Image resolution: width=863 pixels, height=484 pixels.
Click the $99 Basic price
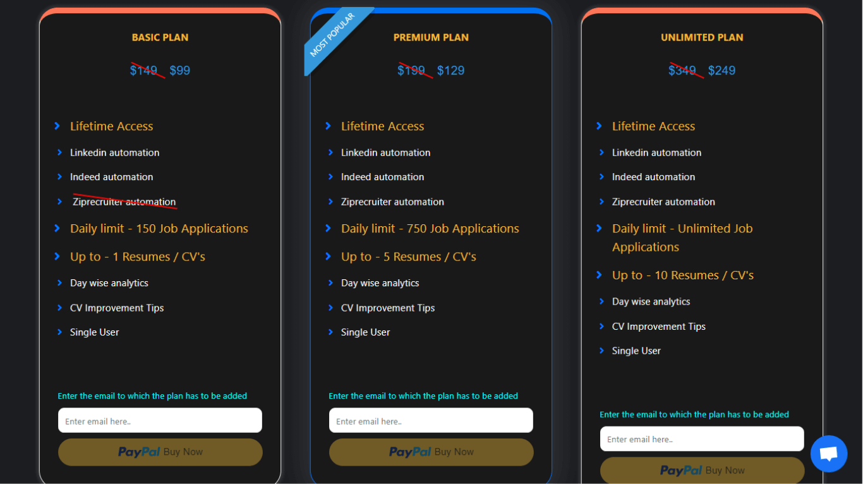tap(180, 70)
